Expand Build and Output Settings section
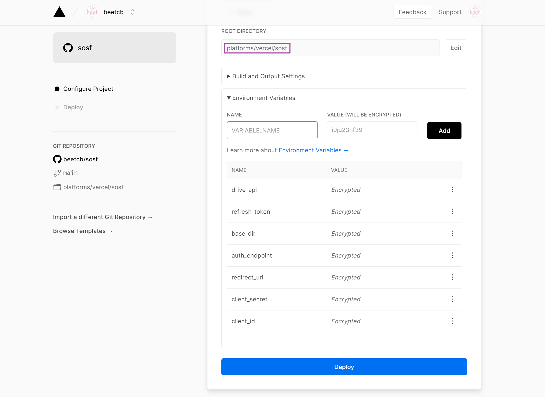 (x=268, y=76)
